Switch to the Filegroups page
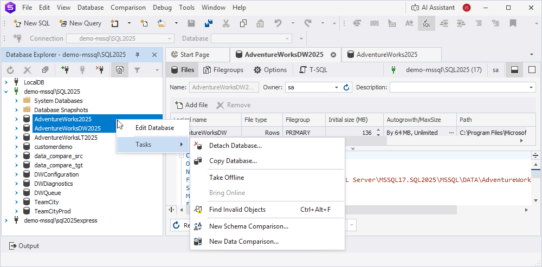 [223, 70]
